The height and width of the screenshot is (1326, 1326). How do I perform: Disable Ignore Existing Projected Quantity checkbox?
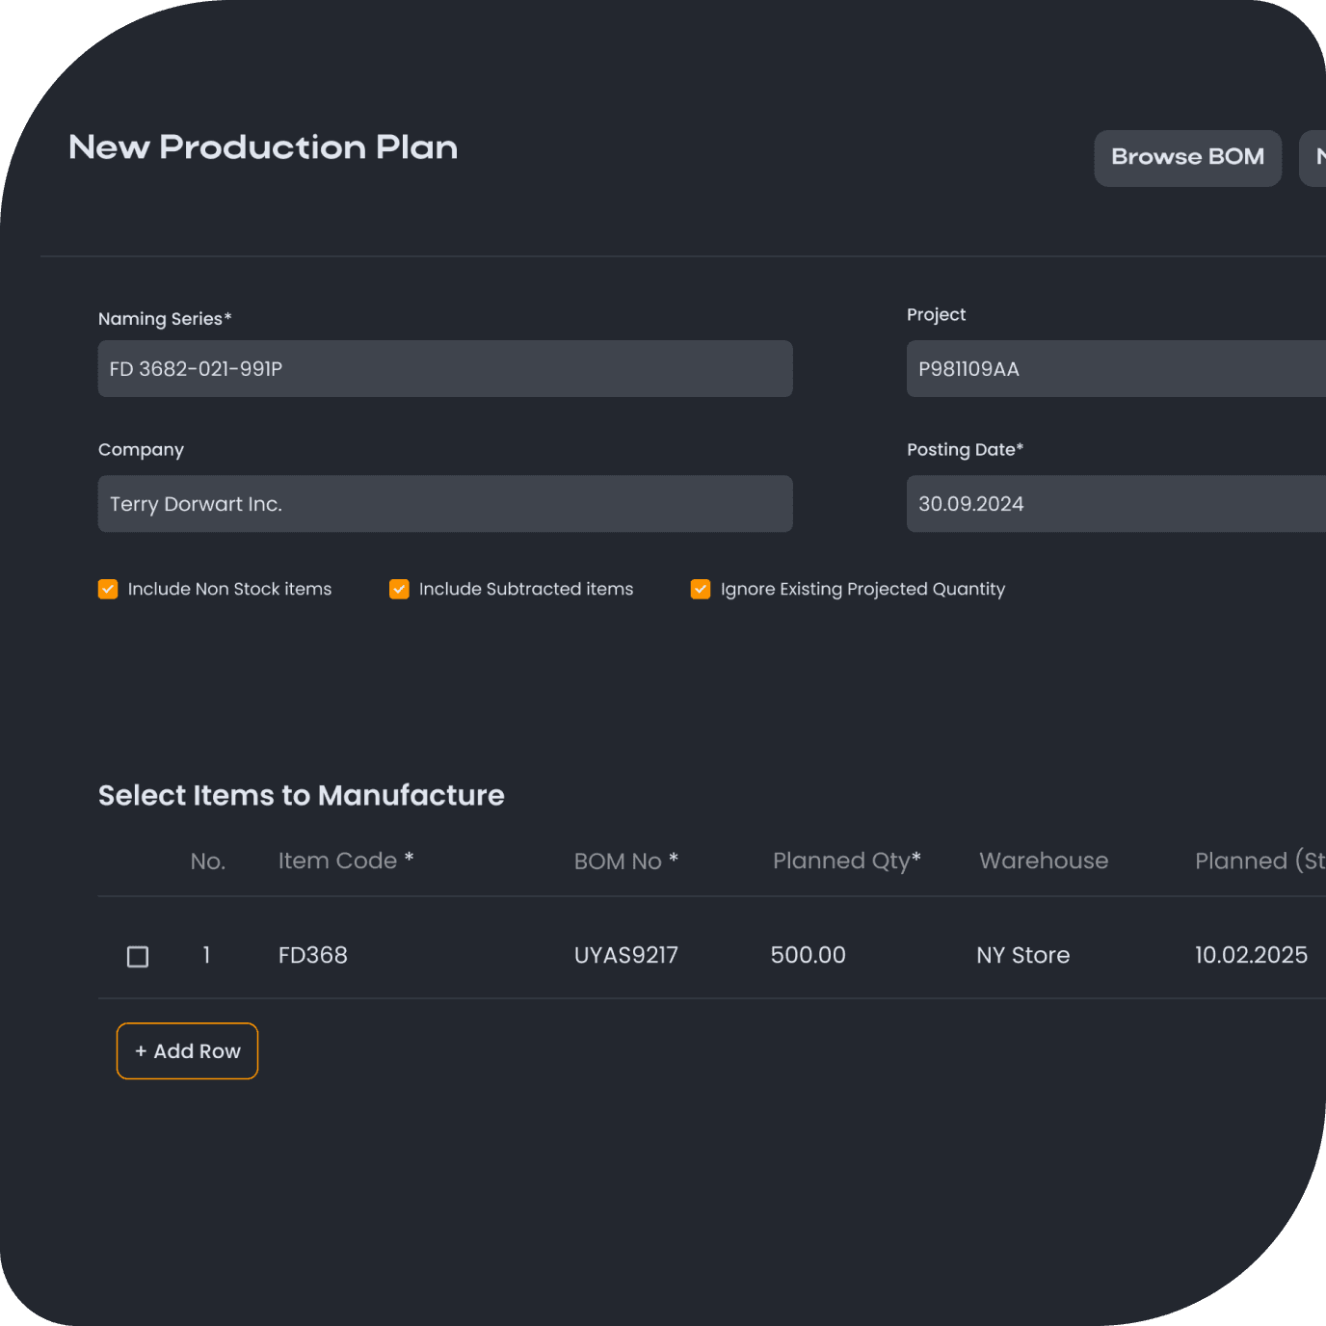click(701, 589)
